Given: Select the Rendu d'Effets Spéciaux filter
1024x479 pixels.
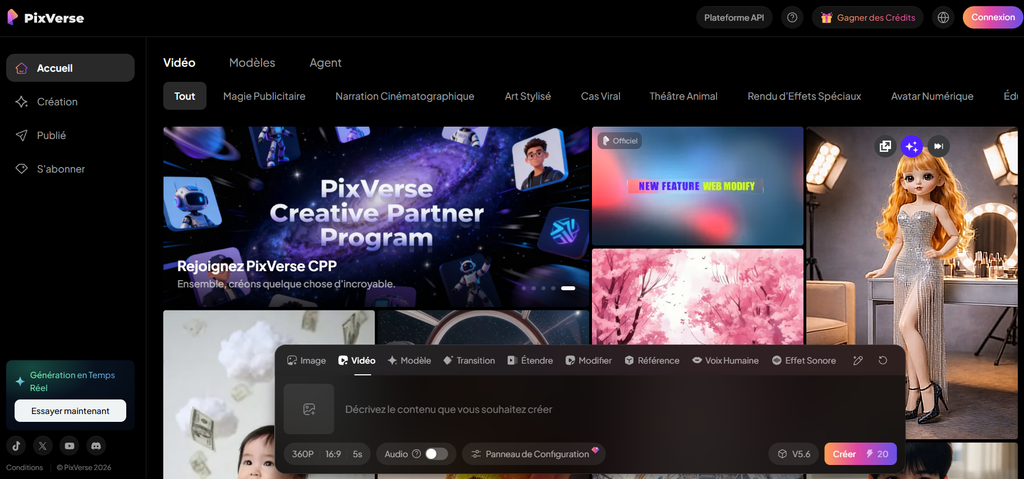Looking at the screenshot, I should pyautogui.click(x=804, y=96).
